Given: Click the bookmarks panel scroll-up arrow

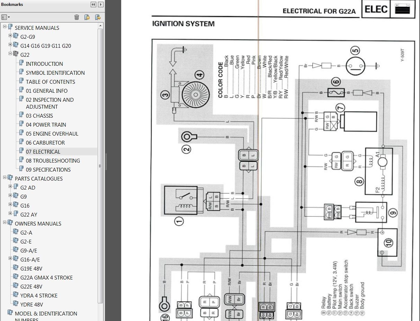Looking at the screenshot, I should [x=100, y=26].
